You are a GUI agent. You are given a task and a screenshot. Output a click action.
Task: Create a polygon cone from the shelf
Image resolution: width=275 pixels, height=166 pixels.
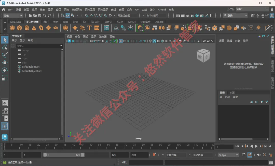(34, 28)
